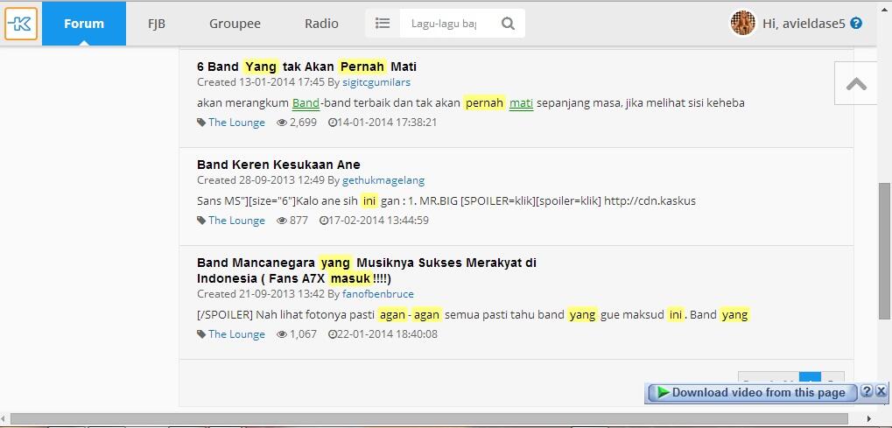Open the Radio tab

coord(321,24)
